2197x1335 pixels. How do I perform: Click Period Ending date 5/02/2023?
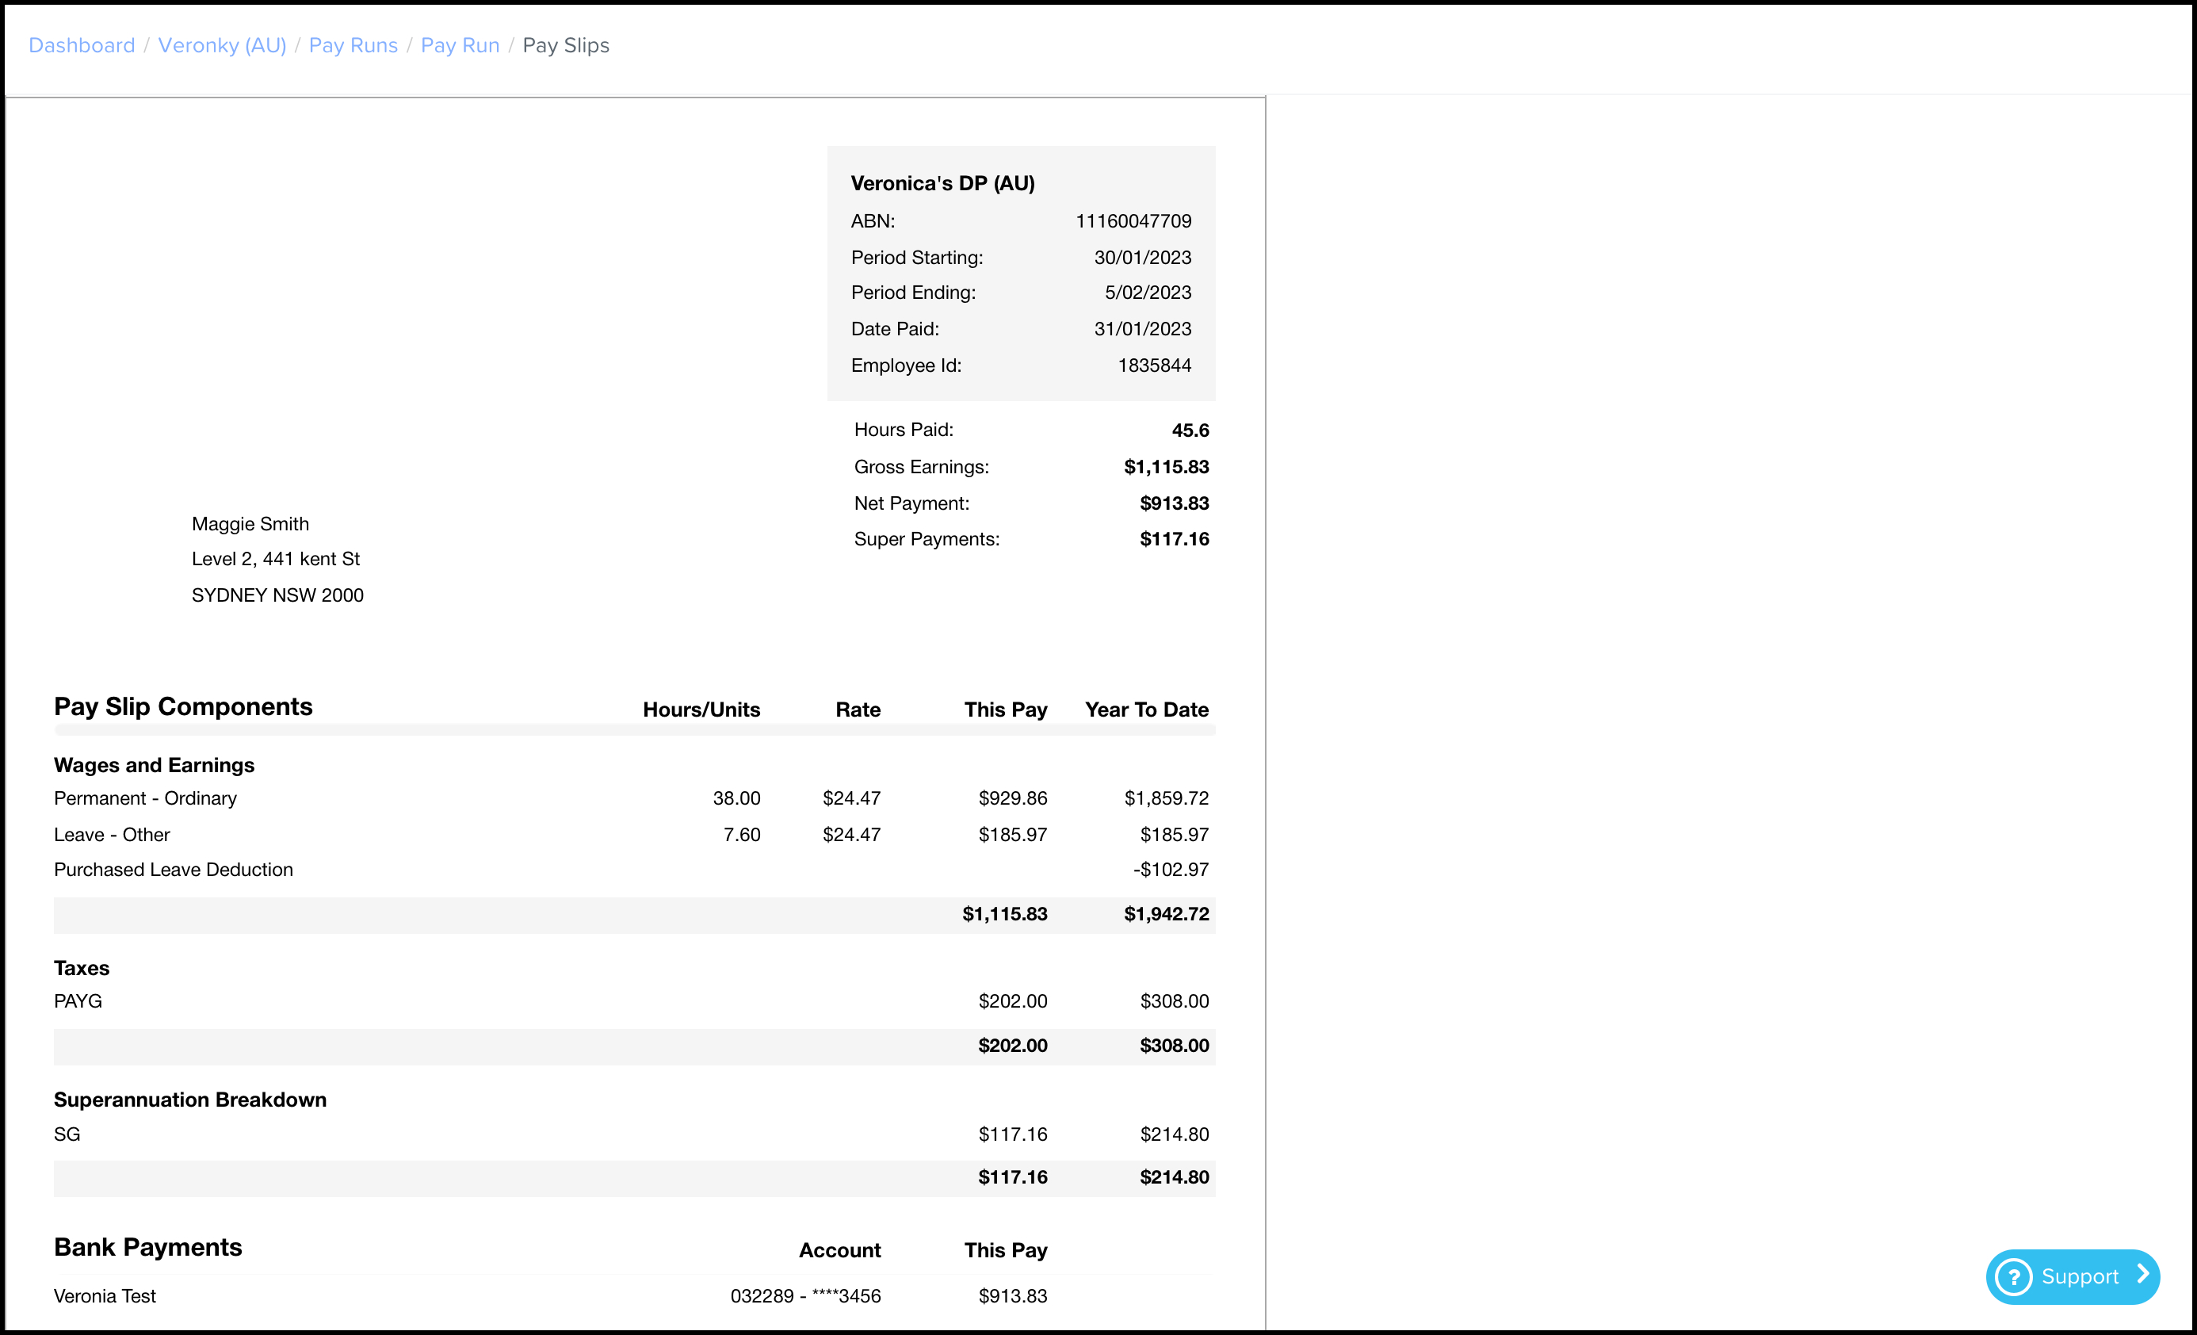(x=1148, y=293)
